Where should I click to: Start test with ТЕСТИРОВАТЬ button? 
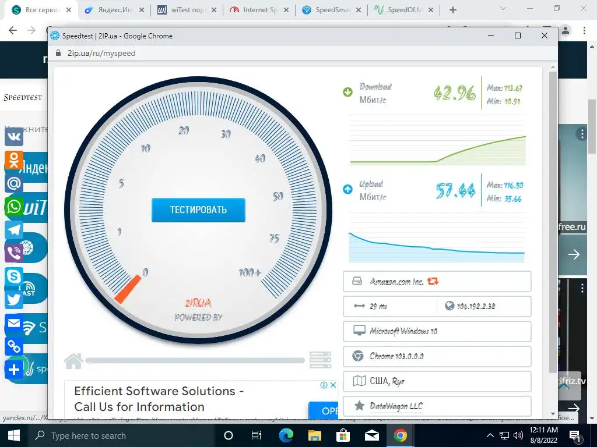(x=198, y=210)
